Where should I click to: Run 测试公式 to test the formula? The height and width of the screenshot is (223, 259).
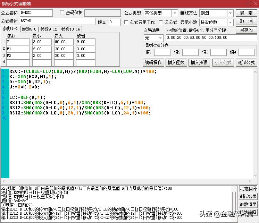coord(246,63)
